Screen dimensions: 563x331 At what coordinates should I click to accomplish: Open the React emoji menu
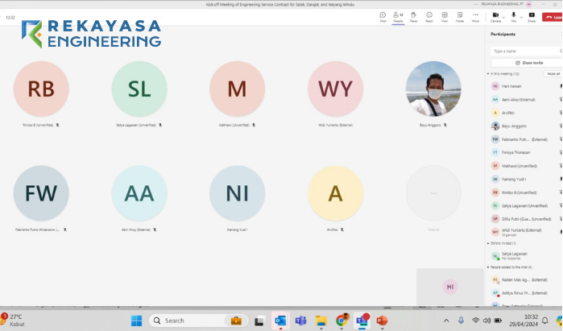pos(429,16)
